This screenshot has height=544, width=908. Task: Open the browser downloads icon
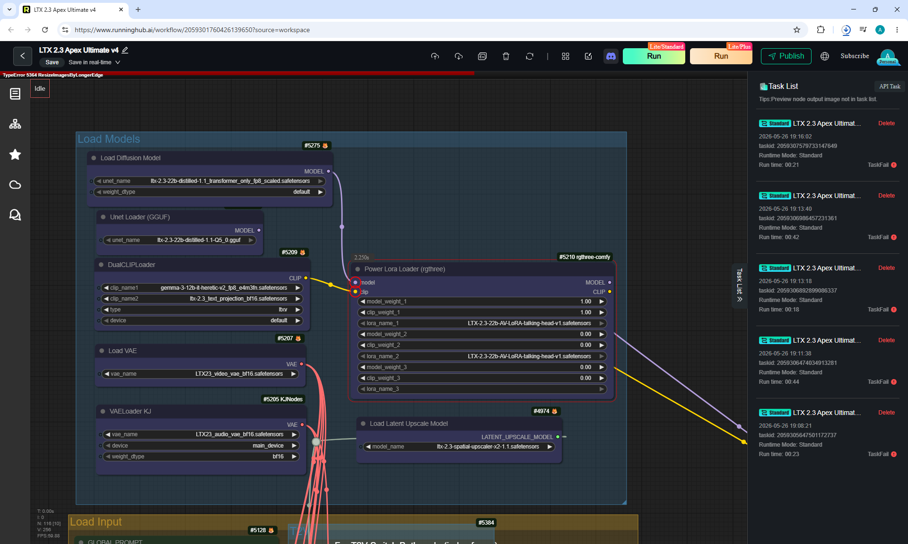[846, 30]
